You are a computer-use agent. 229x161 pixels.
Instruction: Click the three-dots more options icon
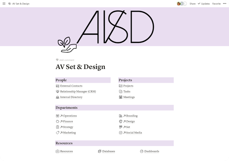pyautogui.click(x=225, y=3)
